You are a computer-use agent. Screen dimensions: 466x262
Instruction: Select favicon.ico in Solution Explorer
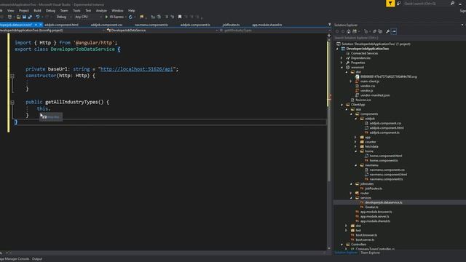[363, 100]
